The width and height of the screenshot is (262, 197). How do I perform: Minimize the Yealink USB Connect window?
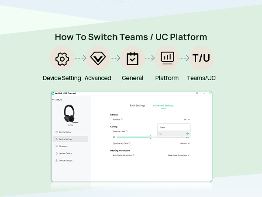coord(204,93)
